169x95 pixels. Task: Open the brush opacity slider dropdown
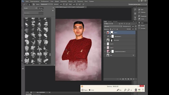[x=64, y=4]
